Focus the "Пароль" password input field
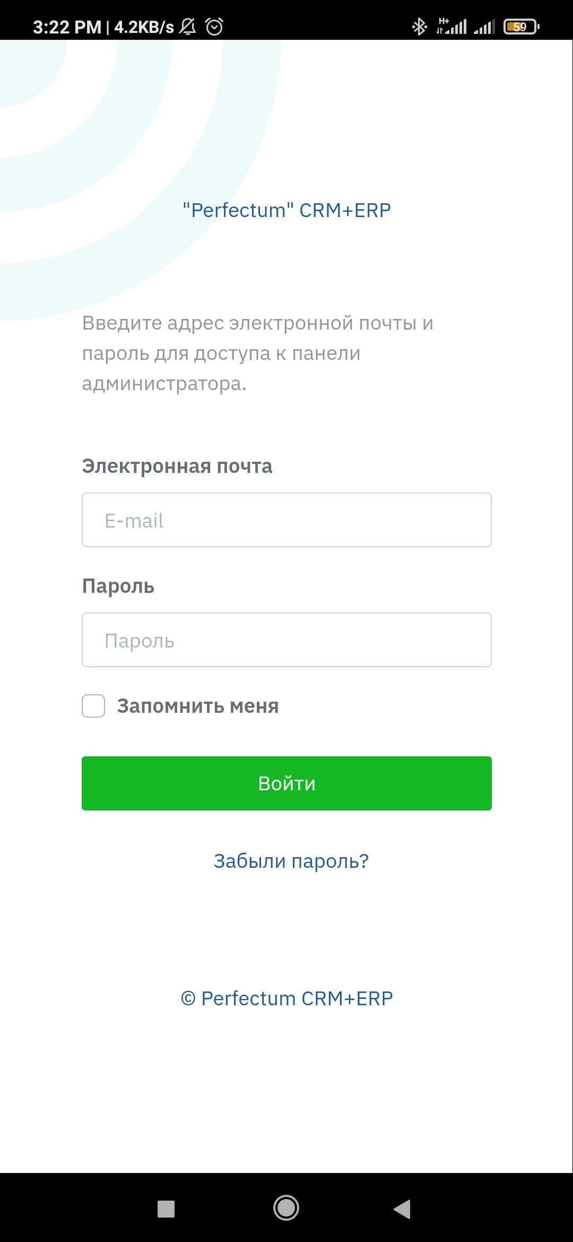Viewport: 573px width, 1242px height. coord(286,640)
